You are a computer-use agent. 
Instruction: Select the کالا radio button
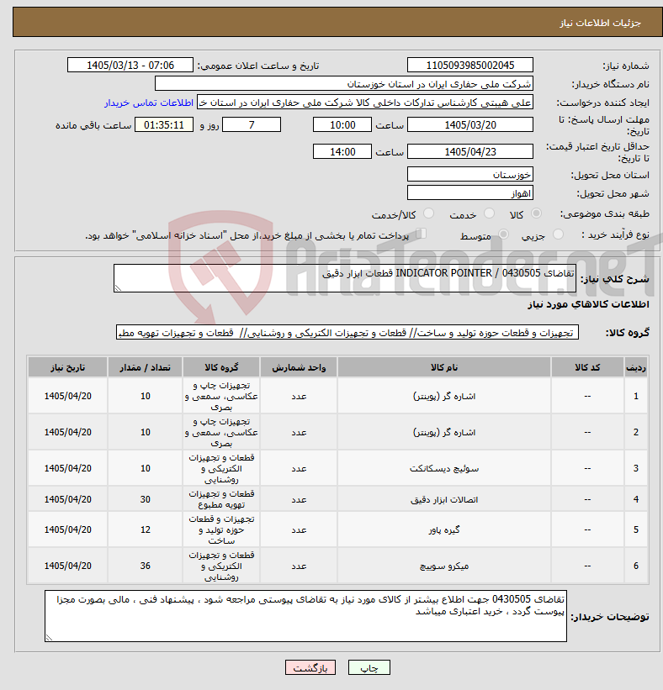(536, 213)
